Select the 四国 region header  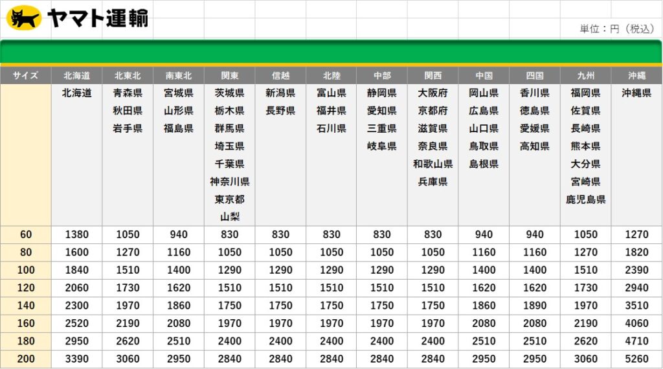point(534,76)
